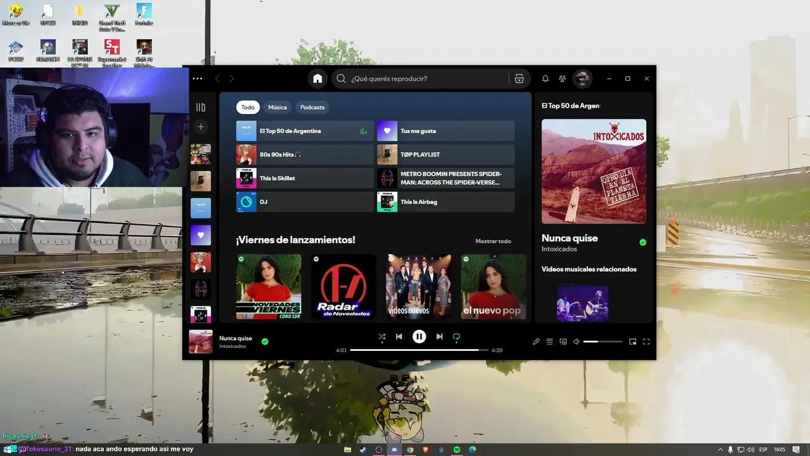Open the Top 50 playlist in the sidebar
Screen dimensions: 810x456
(x=201, y=208)
